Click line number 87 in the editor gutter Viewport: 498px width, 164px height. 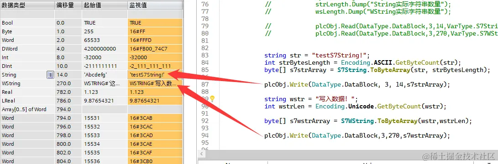tap(205, 84)
